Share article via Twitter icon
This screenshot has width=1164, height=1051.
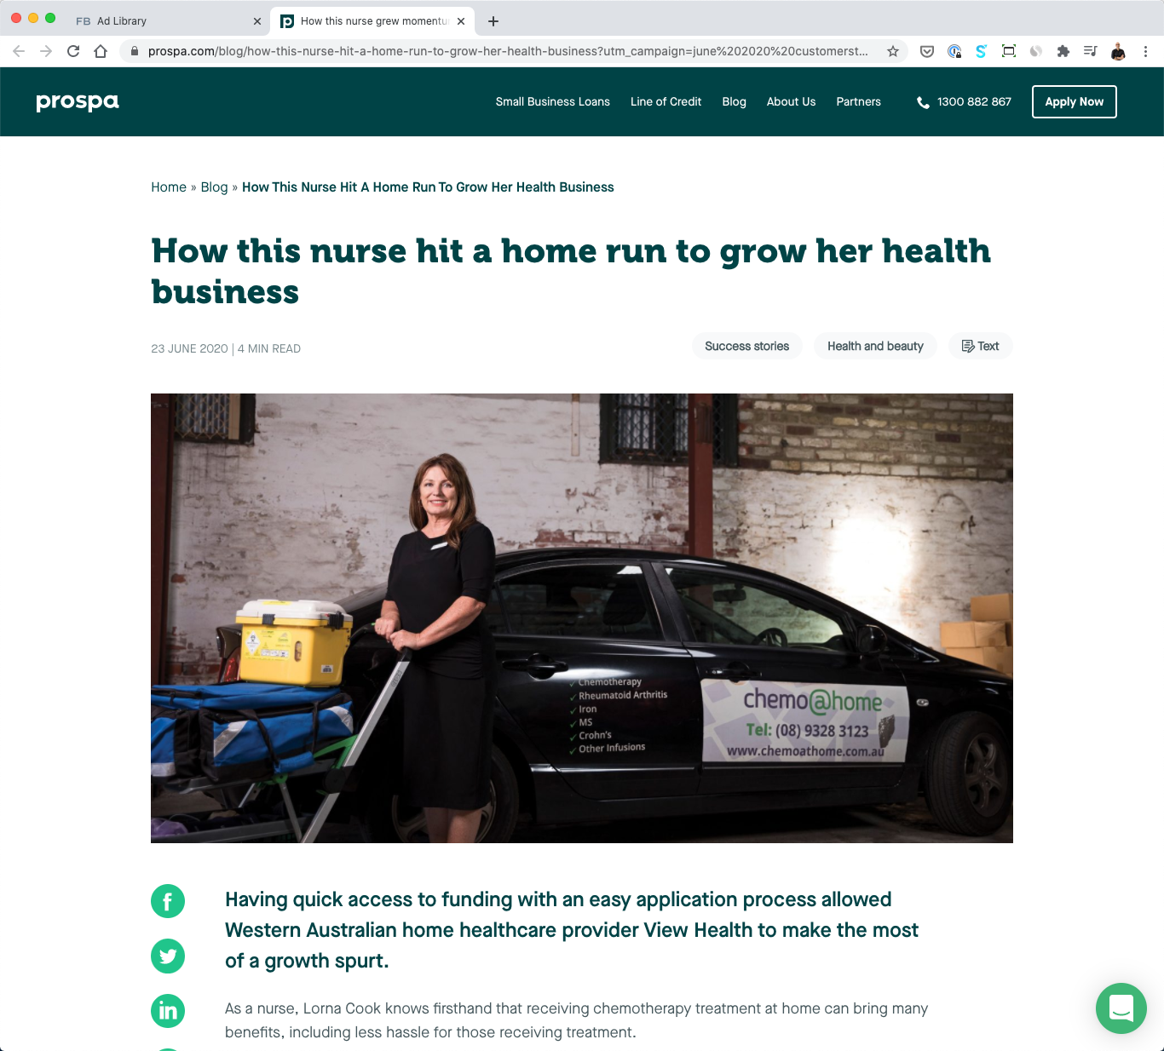coord(168,956)
